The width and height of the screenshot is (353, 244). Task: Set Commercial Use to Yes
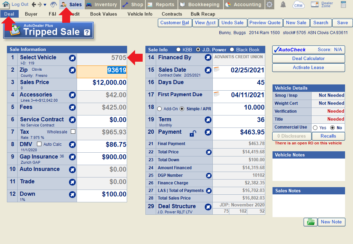pos(315,128)
